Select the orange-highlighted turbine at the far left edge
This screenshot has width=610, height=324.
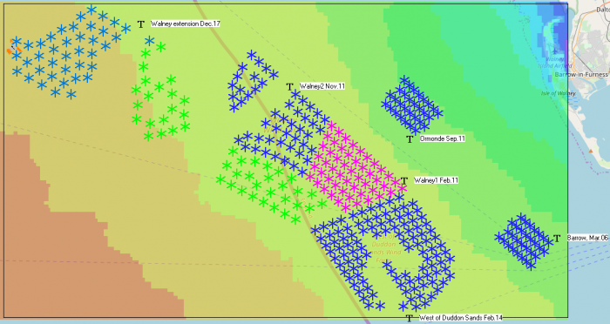(x=13, y=47)
